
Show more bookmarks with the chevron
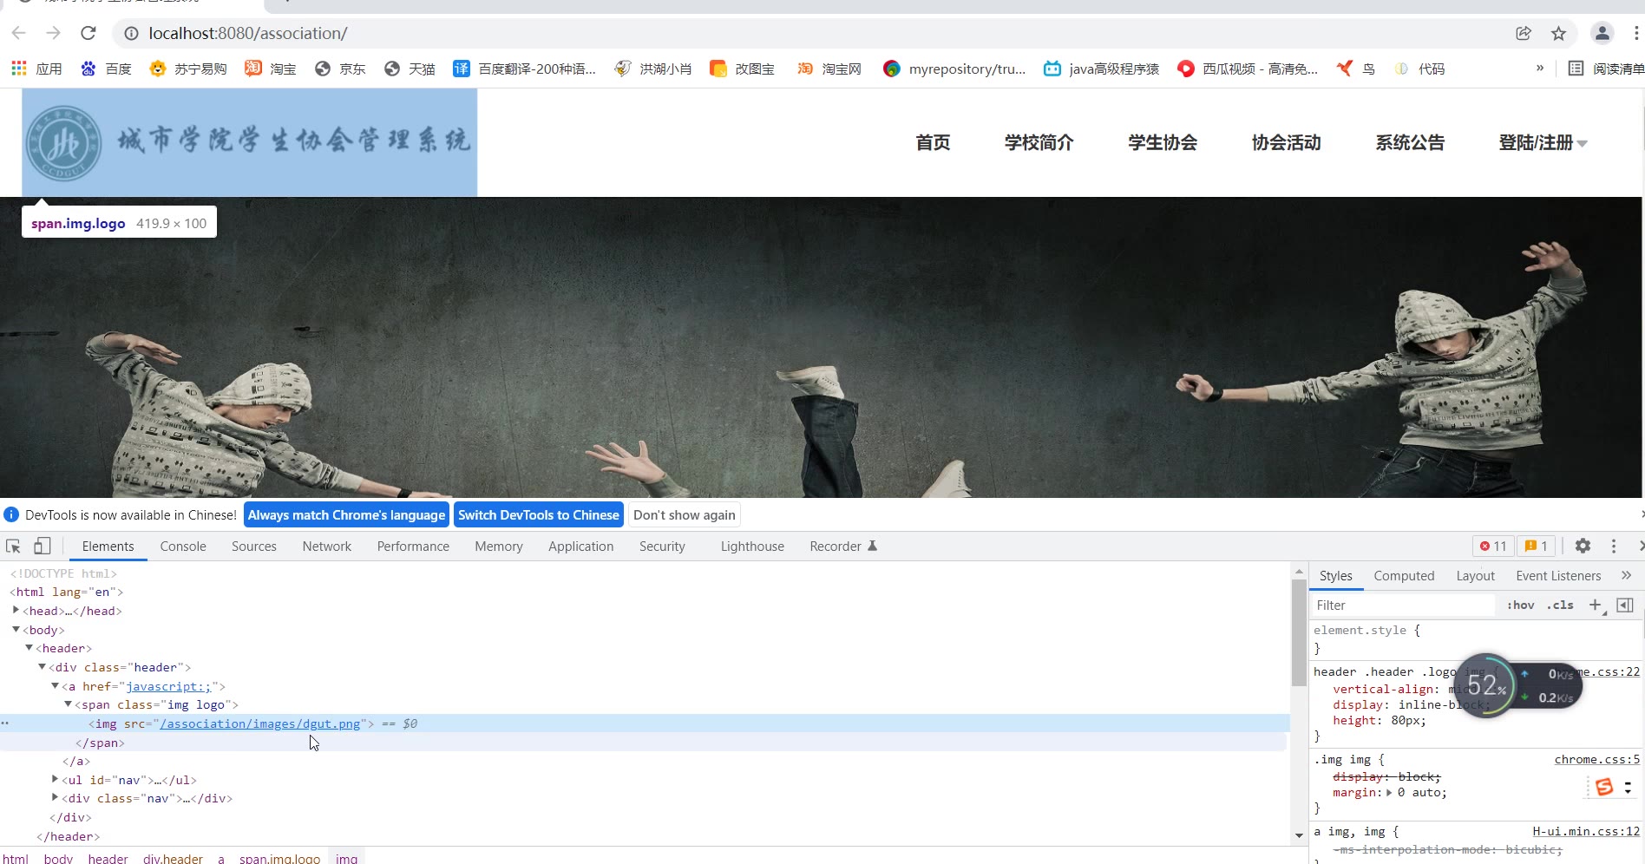[1540, 68]
